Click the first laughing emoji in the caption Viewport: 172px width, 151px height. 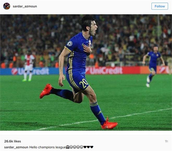(x=71, y=147)
